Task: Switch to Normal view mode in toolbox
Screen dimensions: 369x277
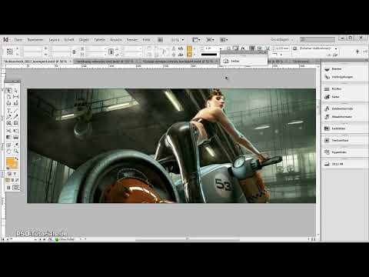Action: click(x=8, y=188)
